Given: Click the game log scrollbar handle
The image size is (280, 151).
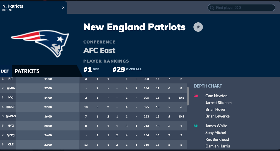Looking at the screenshot, I should tap(188, 96).
